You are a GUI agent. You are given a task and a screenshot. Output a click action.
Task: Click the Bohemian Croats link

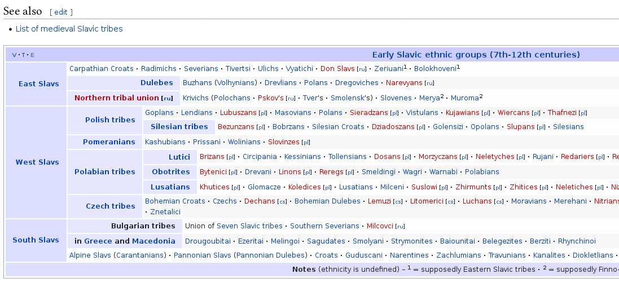[x=175, y=201]
